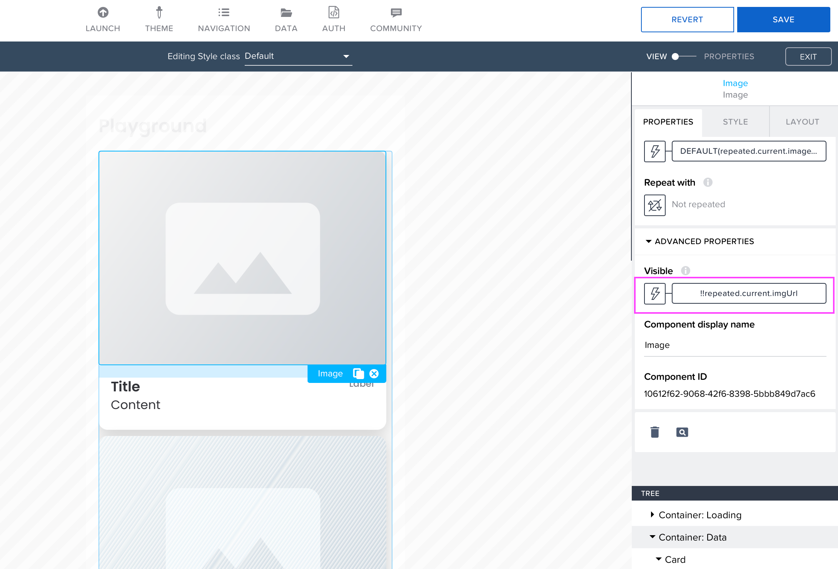Collapse the Card tree node
This screenshot has width=838, height=569.
tap(659, 559)
